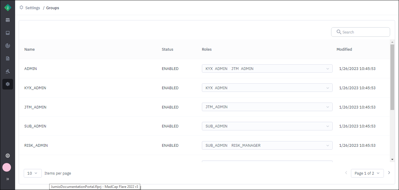The image size is (399, 190).
Task: Click the Name column header
Action: 30,50
